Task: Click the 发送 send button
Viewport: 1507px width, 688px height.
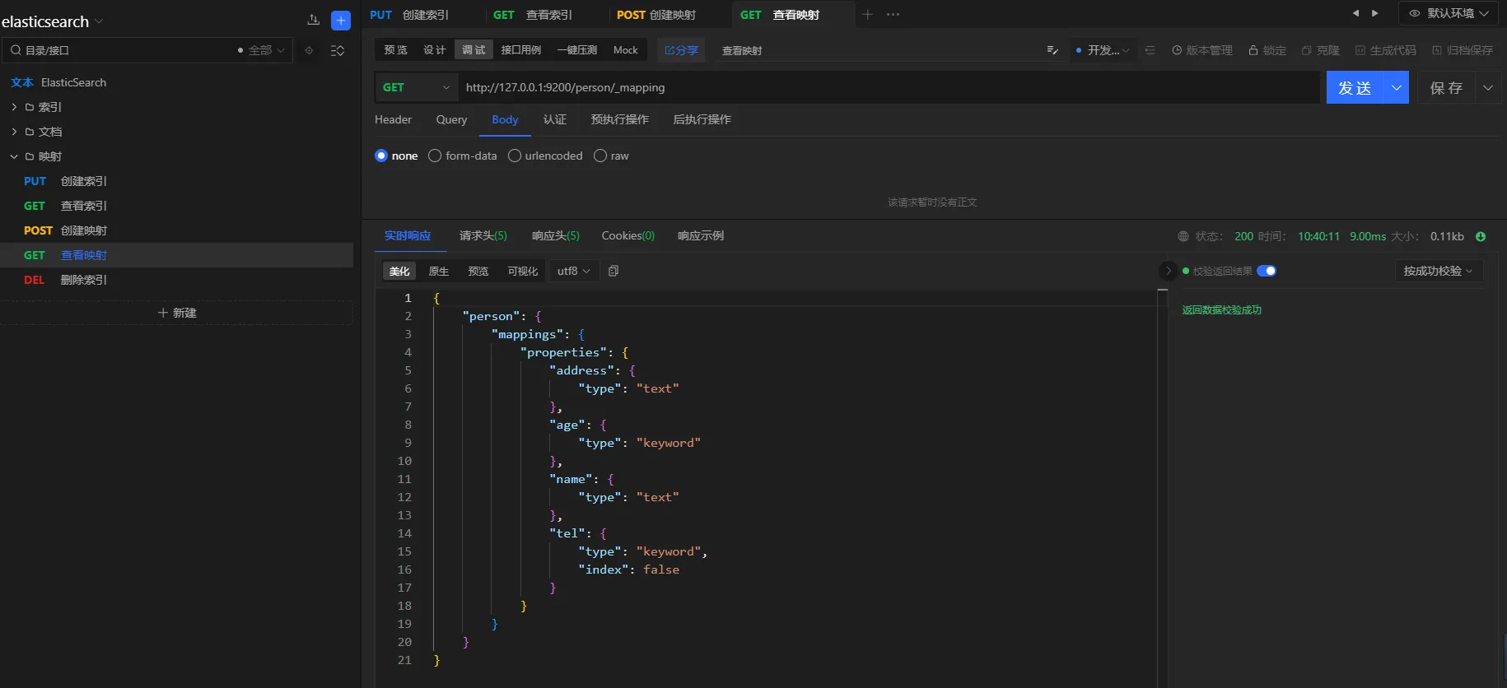Action: pos(1355,87)
